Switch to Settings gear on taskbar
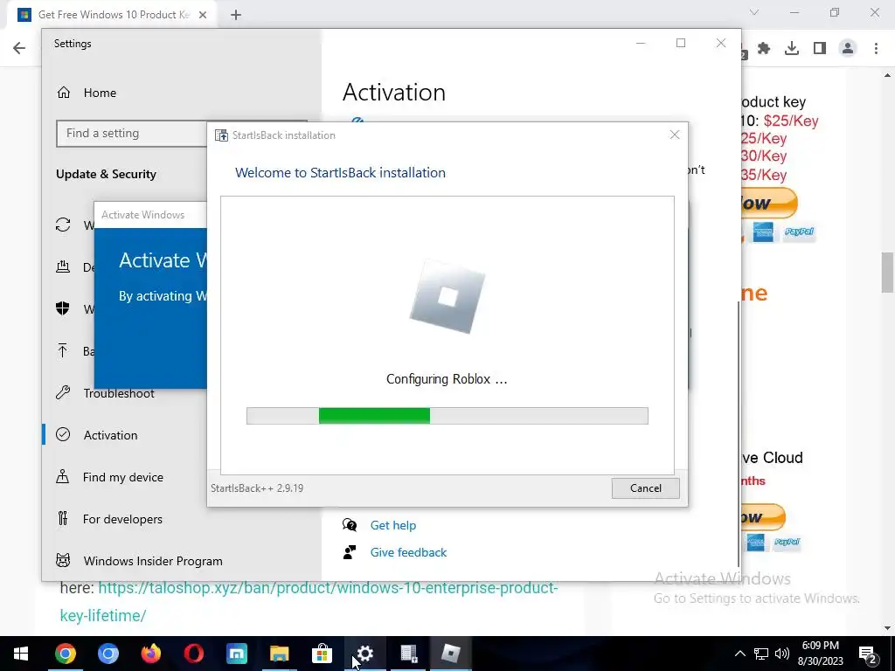Viewport: 895px width, 671px height. 364,654
